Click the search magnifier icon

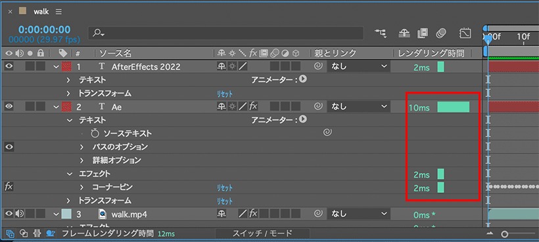98,33
